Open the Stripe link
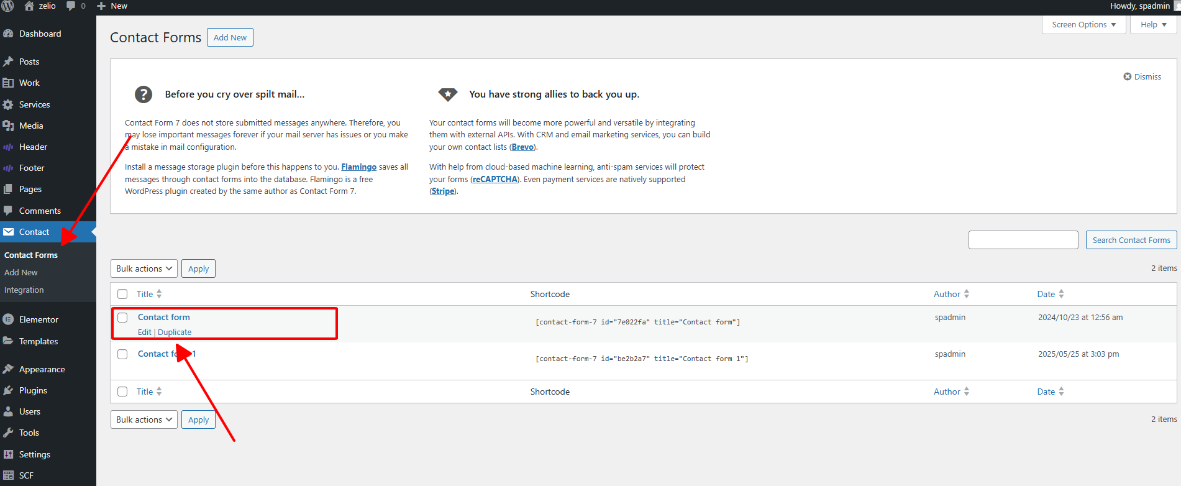The height and width of the screenshot is (486, 1181). tap(443, 191)
